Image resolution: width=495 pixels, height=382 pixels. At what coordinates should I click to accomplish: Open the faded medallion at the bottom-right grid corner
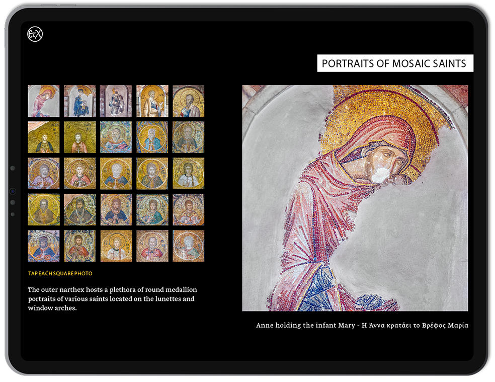[188, 246]
